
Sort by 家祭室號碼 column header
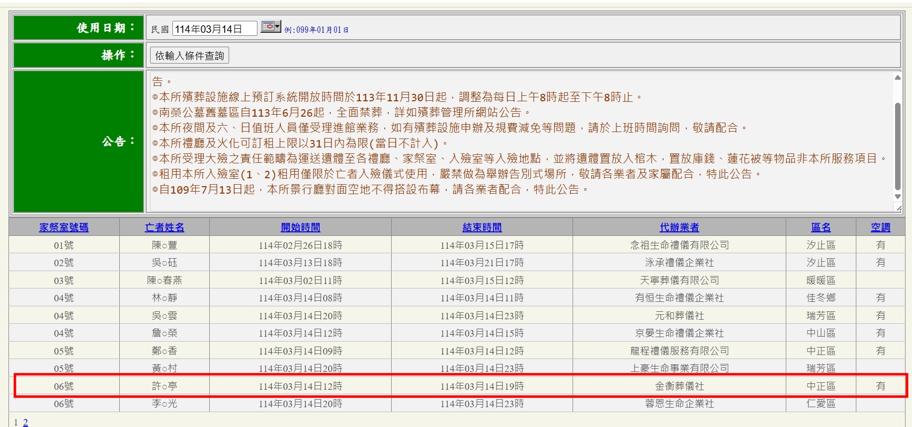[x=64, y=227]
